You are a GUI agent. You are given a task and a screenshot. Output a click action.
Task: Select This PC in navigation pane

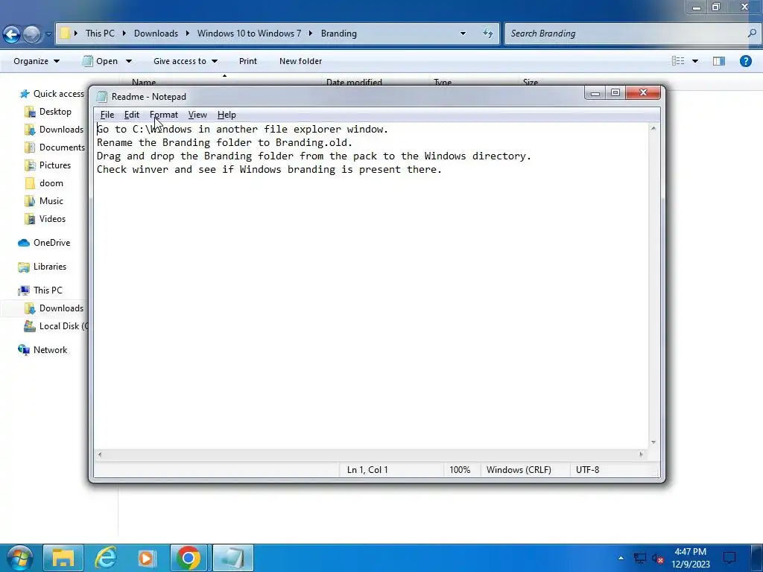(40, 290)
